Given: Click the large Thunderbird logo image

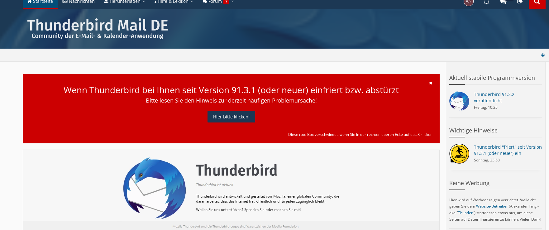Looking at the screenshot, I should point(155,188).
